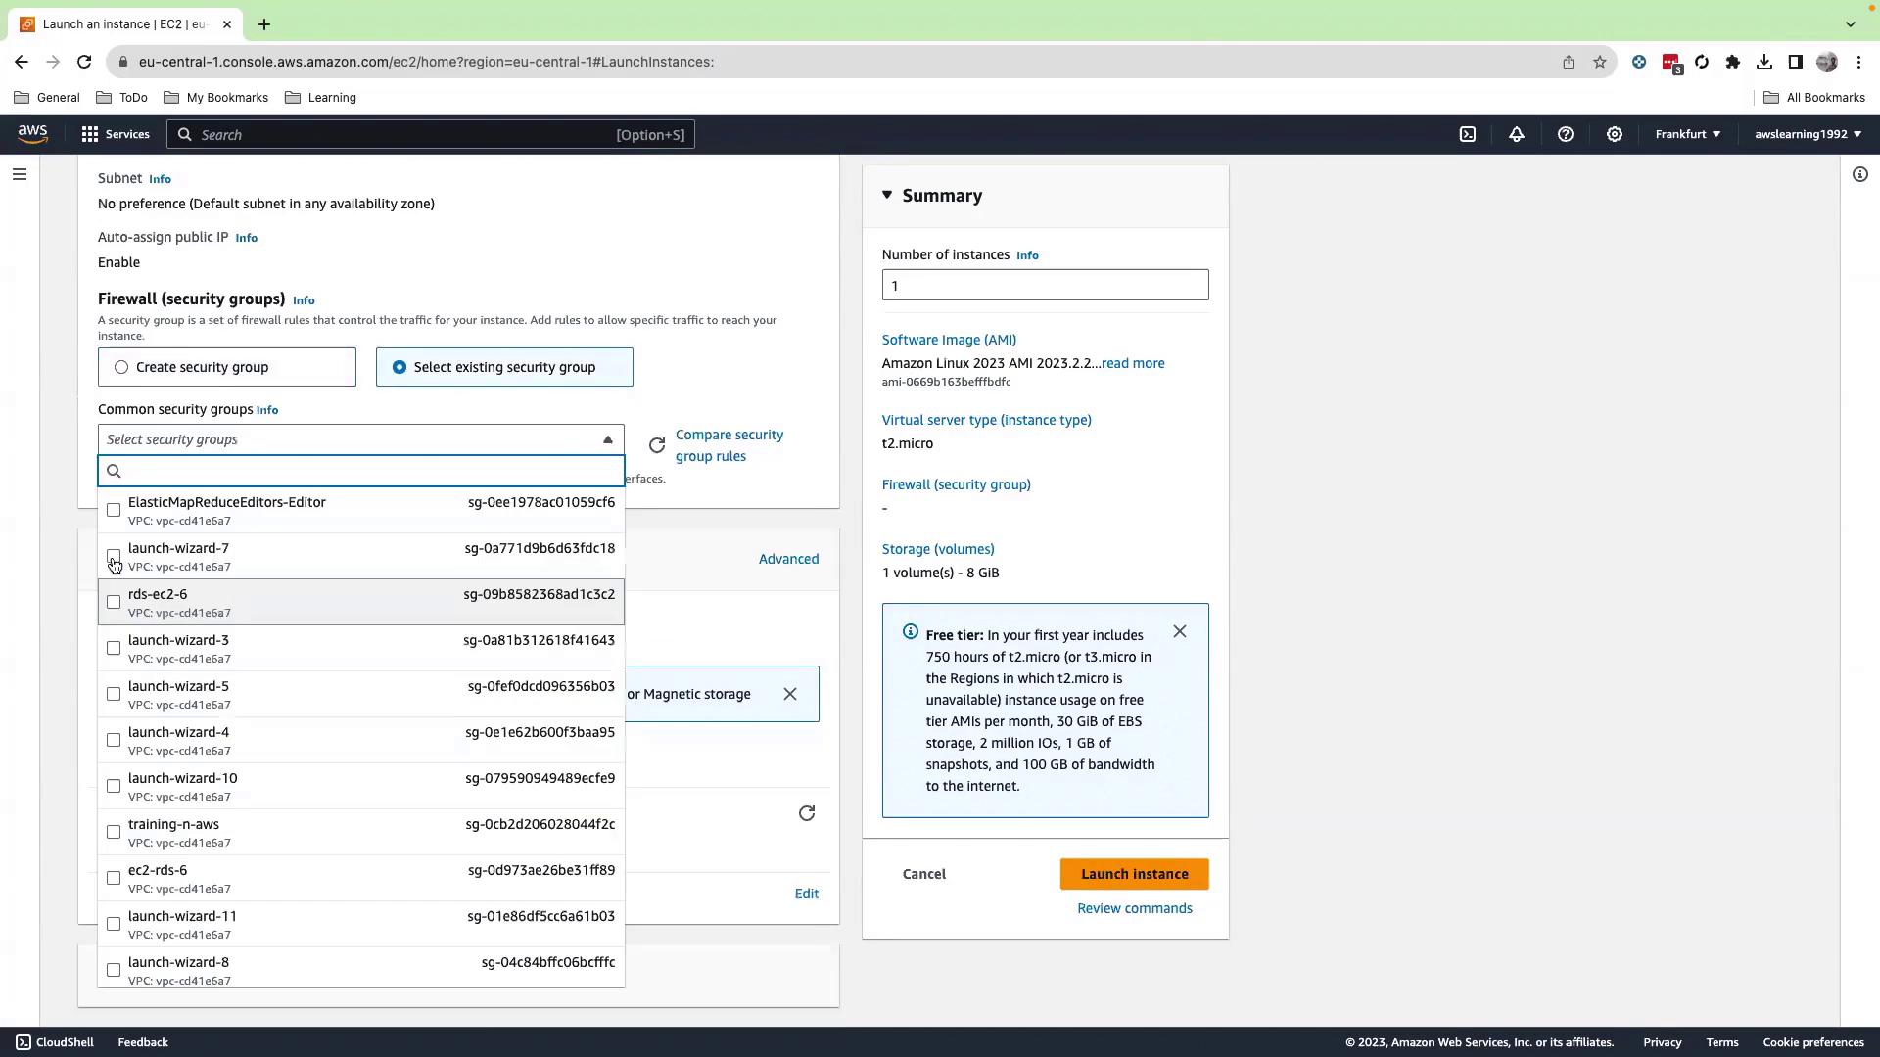Check the rds-ec2-6 security group
This screenshot has width=1880, height=1057.
[114, 602]
